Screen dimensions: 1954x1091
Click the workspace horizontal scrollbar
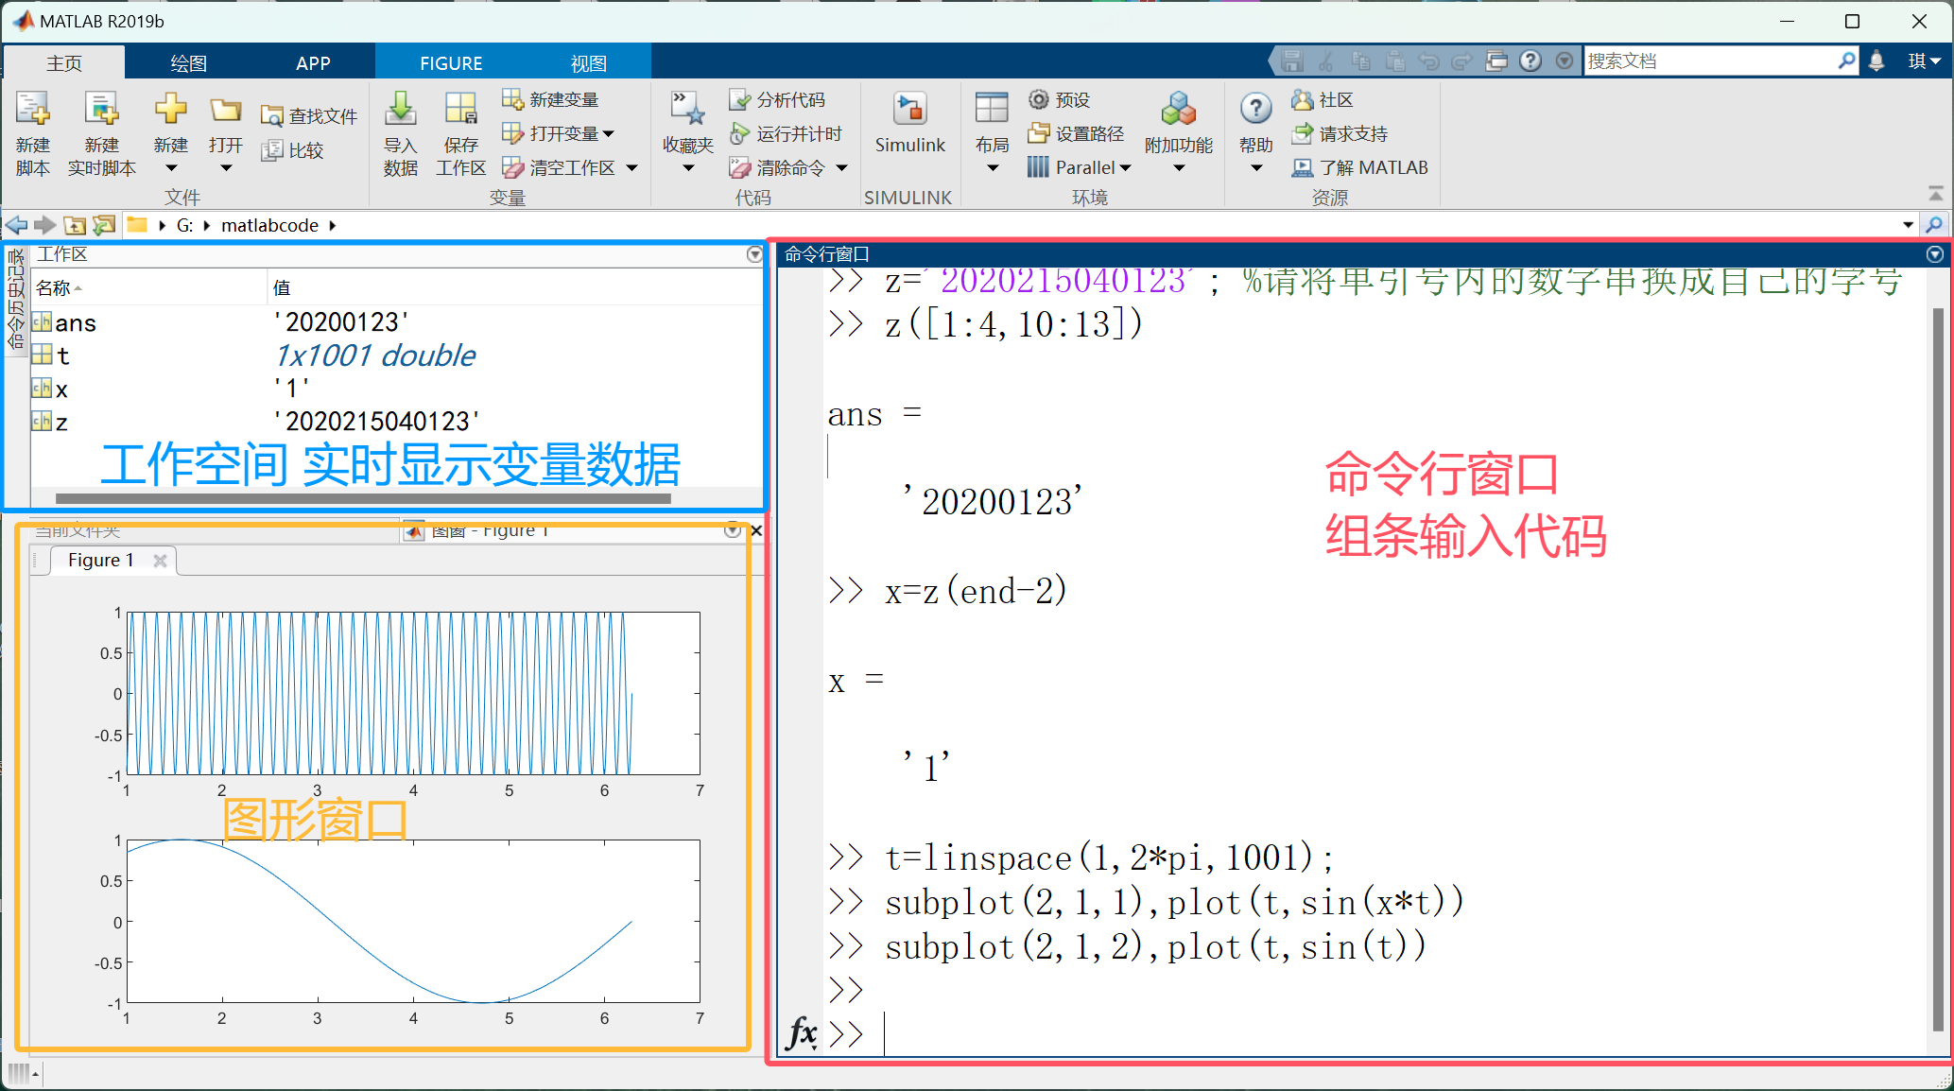coord(363,498)
